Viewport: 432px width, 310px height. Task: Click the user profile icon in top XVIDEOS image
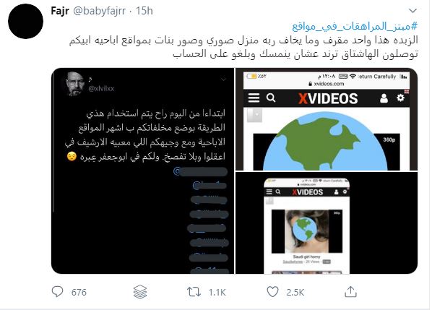(x=384, y=98)
